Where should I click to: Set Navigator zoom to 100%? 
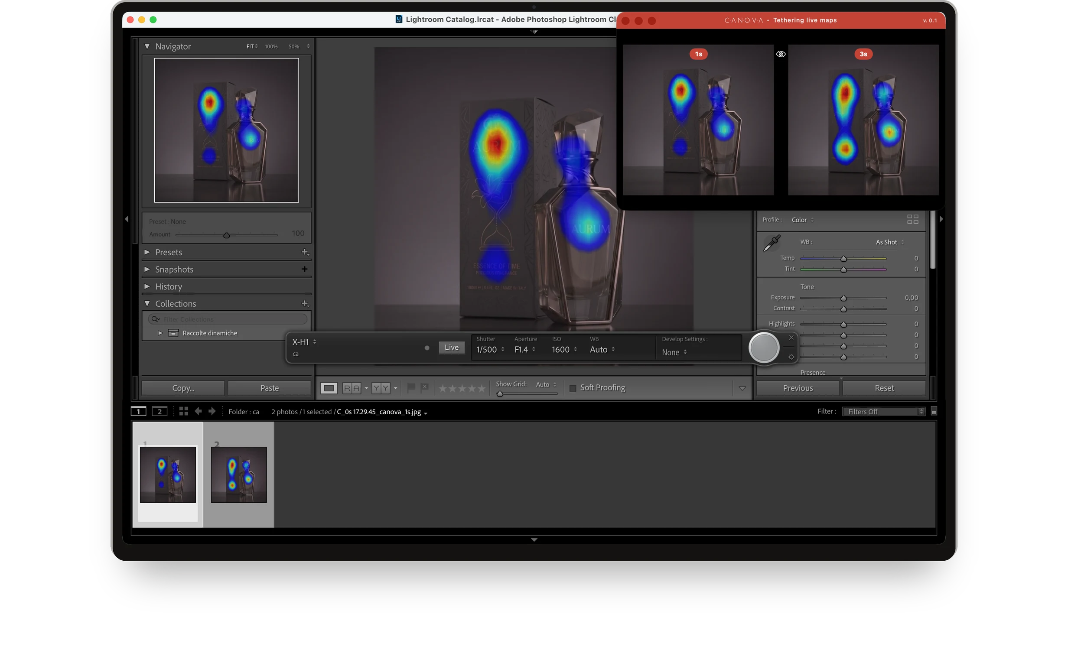click(271, 46)
